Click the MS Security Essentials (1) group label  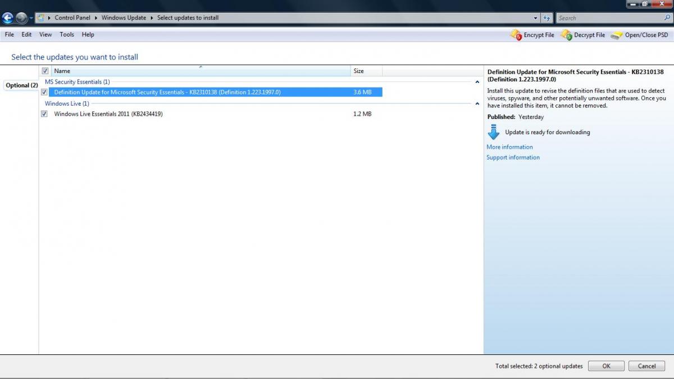pyautogui.click(x=78, y=82)
